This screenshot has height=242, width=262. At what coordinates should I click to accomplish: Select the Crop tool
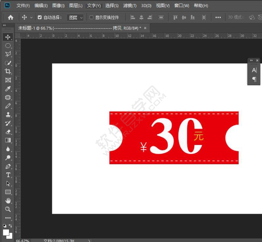point(8,71)
